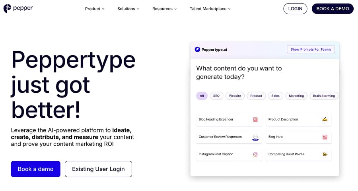The image size is (358, 191).
Task: Click the Existing User Login button
Action: pos(98,169)
